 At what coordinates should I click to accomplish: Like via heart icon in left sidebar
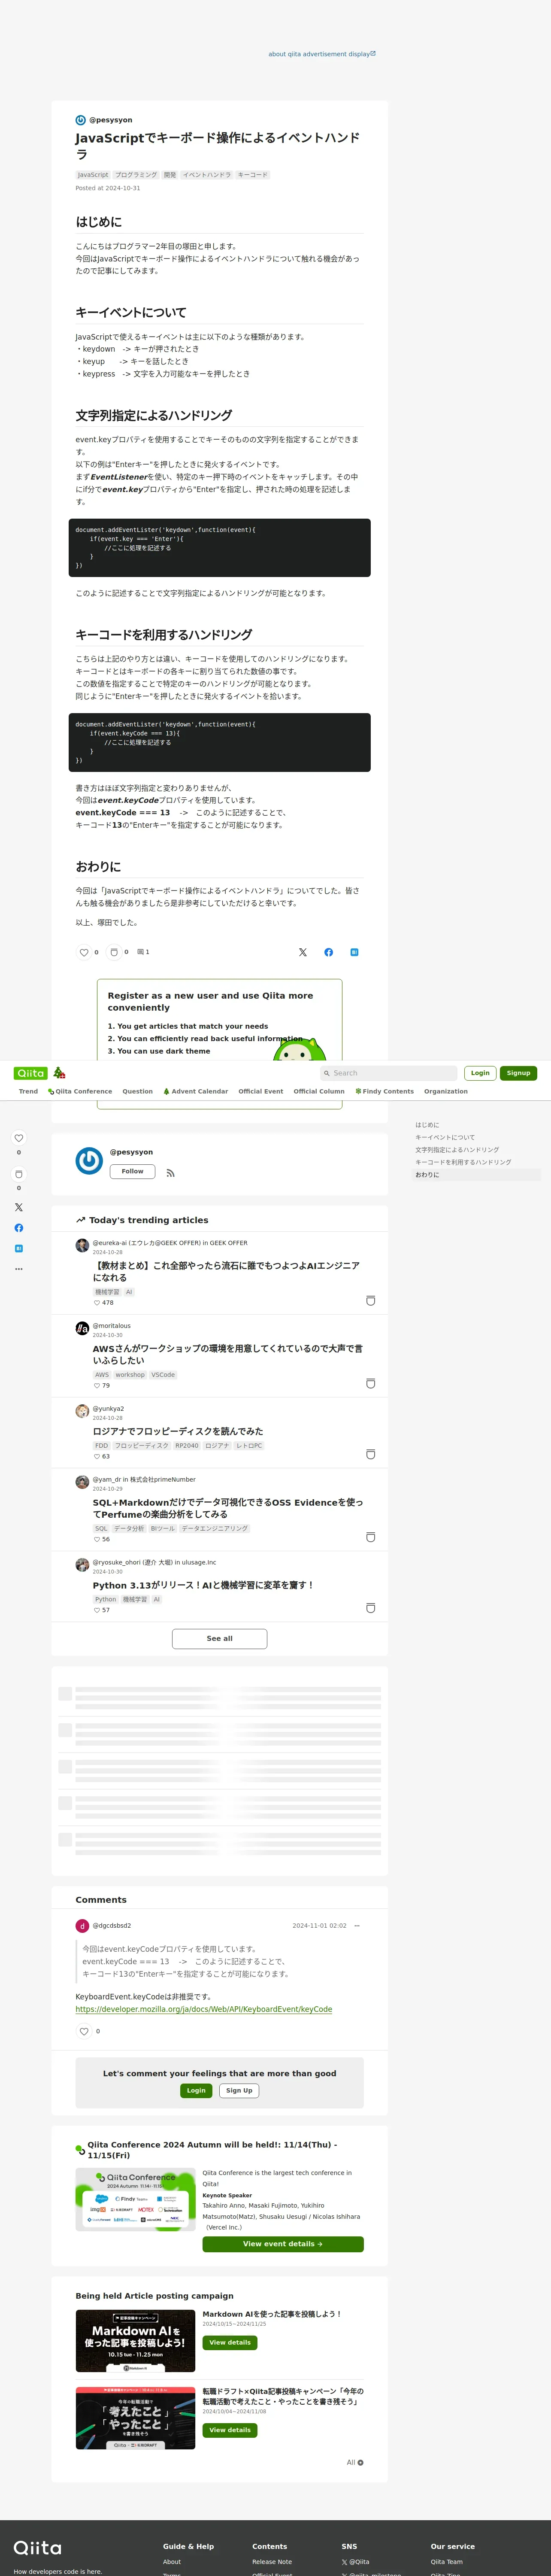coord(18,1138)
